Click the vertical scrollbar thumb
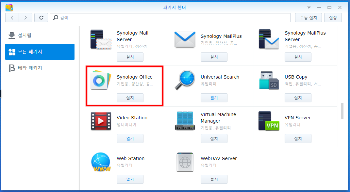The image size is (350, 192). pyautogui.click(x=342, y=111)
